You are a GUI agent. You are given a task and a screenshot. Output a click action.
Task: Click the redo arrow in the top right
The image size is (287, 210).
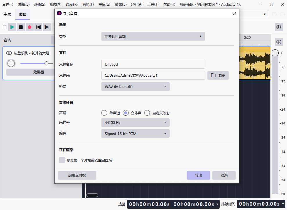282,14
